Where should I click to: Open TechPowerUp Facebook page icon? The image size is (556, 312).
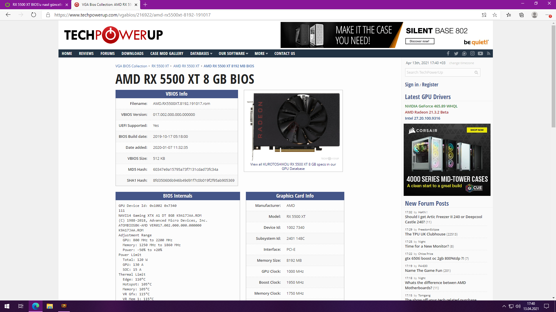[448, 53]
